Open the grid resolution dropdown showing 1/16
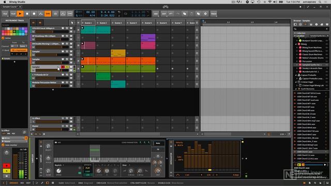 click(283, 134)
